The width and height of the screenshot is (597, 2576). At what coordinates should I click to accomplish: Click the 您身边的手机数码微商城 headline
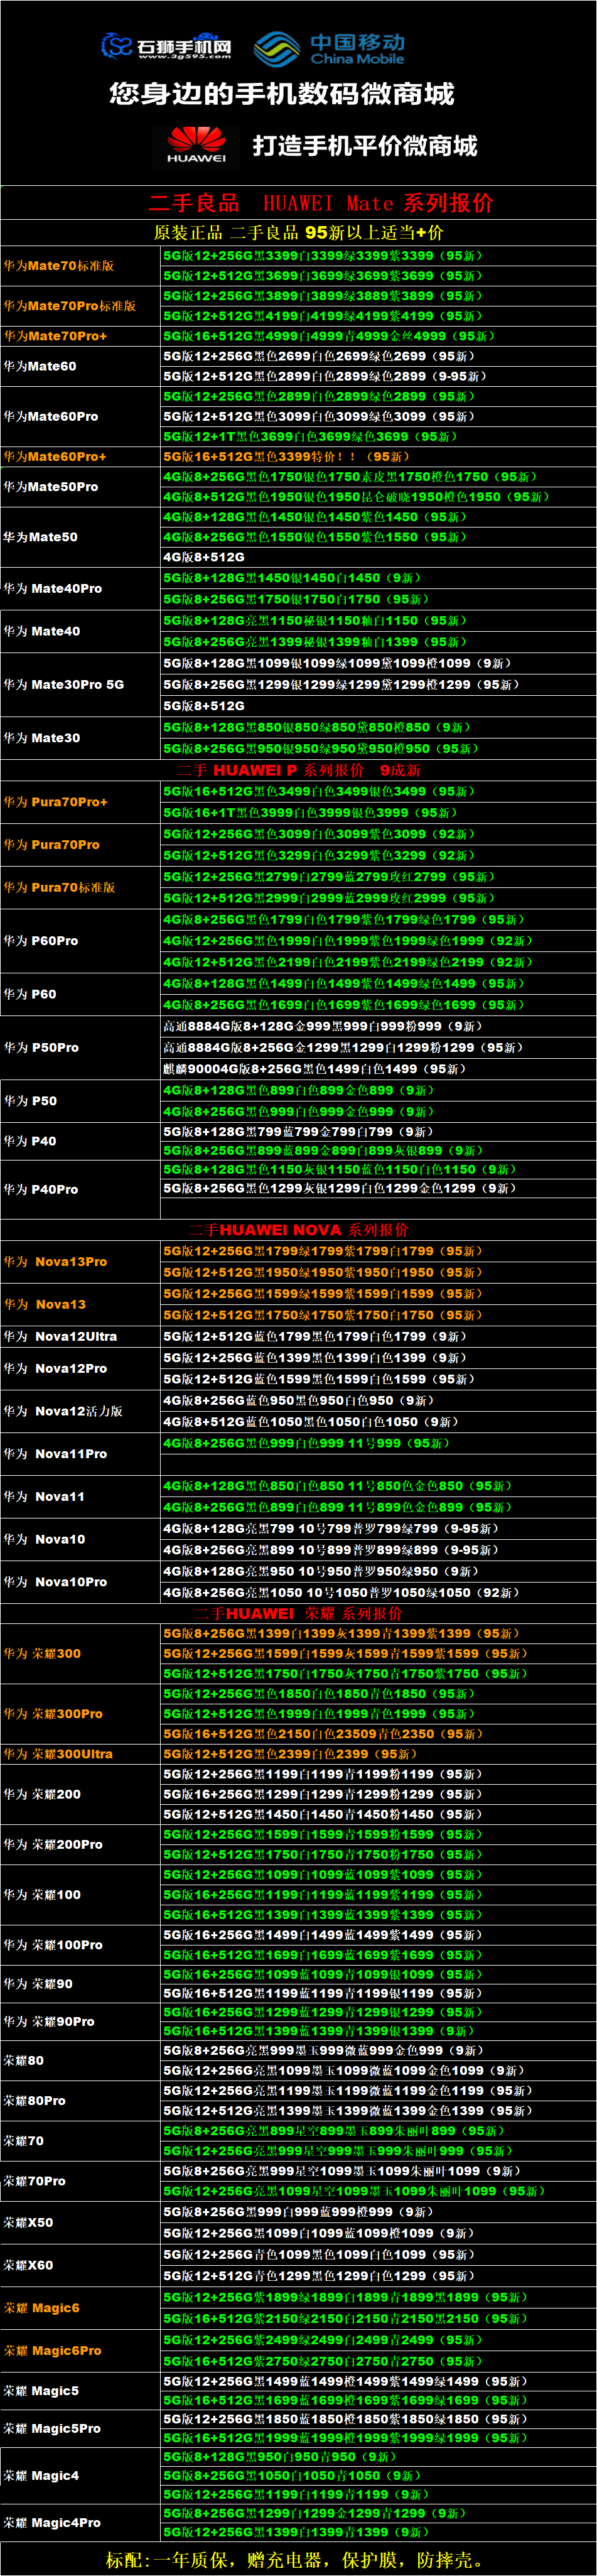(282, 94)
